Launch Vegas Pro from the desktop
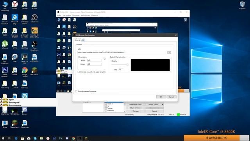Image resolution: width=250 pixels, height=141 pixels. [x=25, y=59]
